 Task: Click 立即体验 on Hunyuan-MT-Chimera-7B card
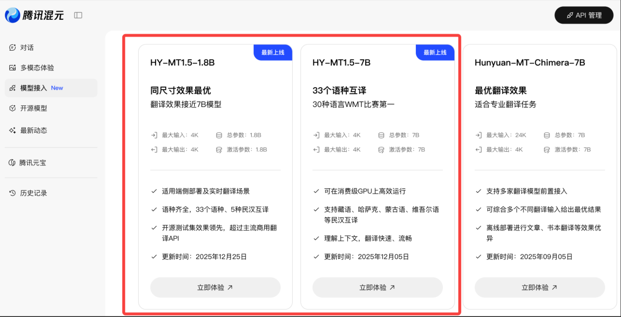[x=539, y=287]
